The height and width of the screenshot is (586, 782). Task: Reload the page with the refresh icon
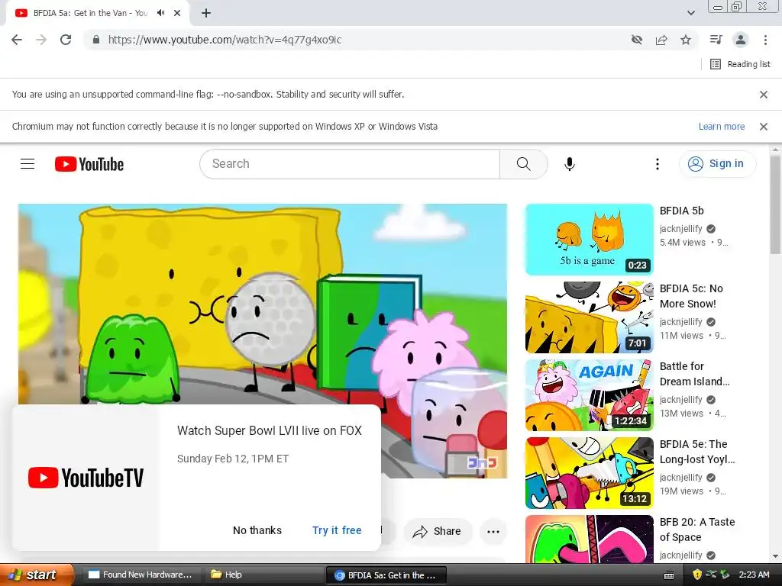(x=66, y=40)
